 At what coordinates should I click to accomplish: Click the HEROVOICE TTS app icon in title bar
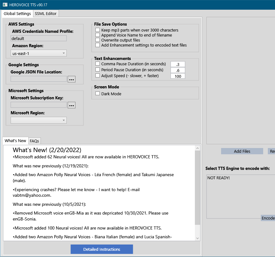(5, 5)
